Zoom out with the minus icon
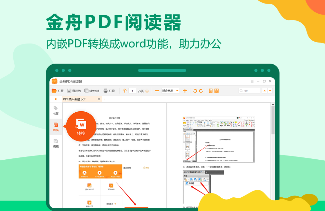Image resolution: width=325 pixels, height=211 pixels. tap(157, 90)
